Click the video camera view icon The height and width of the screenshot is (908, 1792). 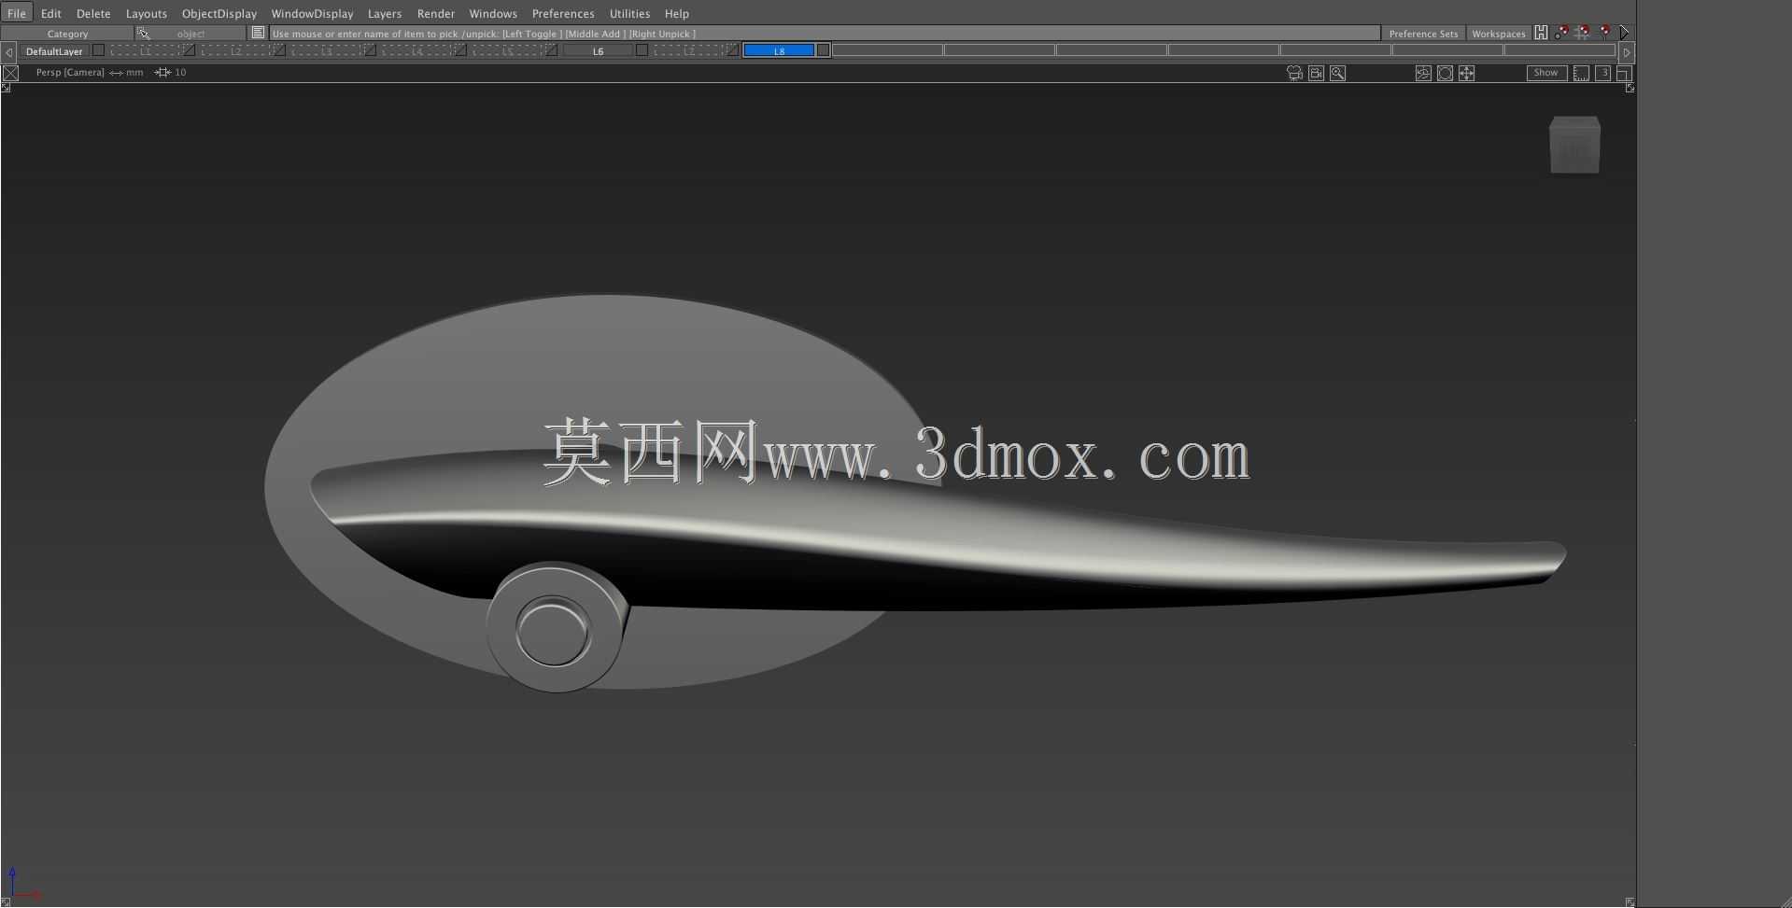coord(1316,73)
